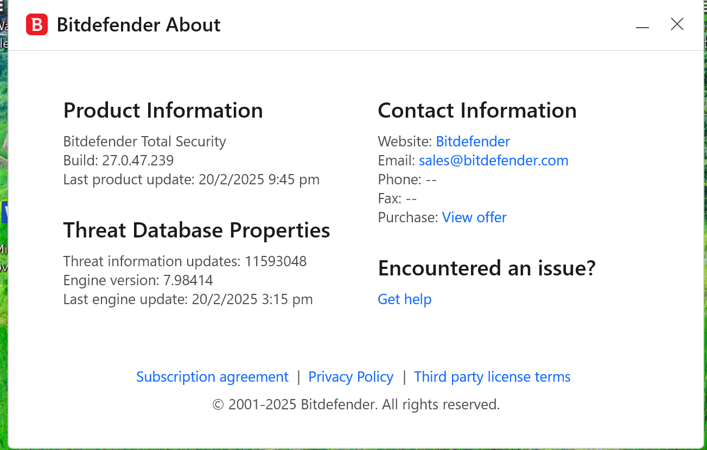Click the Last engine update line
707x450 pixels.
click(188, 299)
